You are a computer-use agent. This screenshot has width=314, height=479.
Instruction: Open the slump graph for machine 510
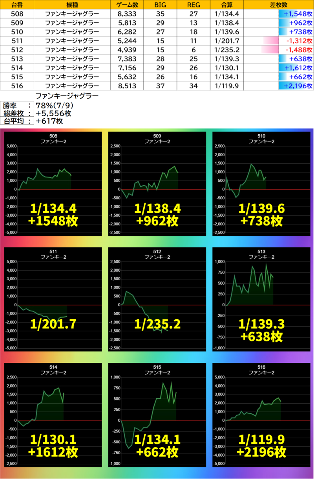pos(261,185)
